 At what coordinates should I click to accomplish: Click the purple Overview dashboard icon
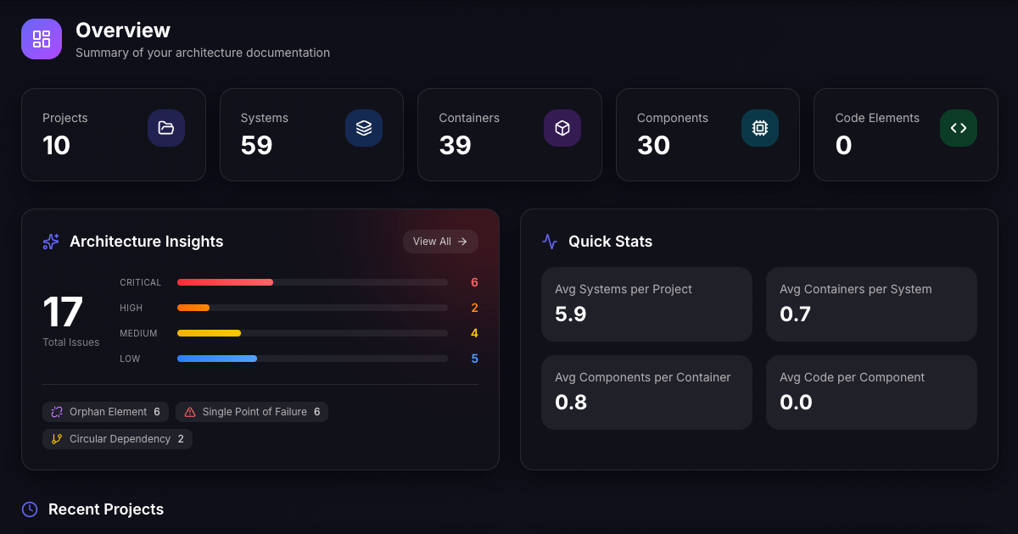point(41,39)
